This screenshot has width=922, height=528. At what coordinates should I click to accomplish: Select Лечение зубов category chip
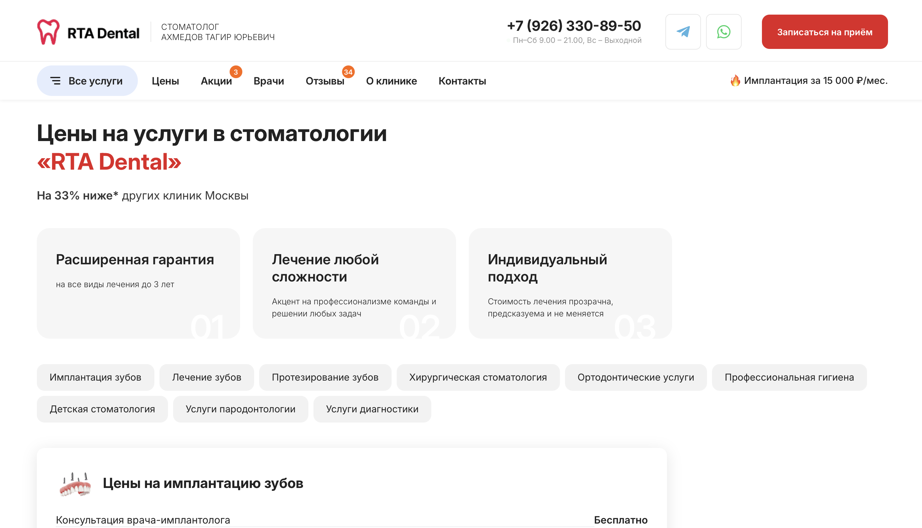point(206,377)
